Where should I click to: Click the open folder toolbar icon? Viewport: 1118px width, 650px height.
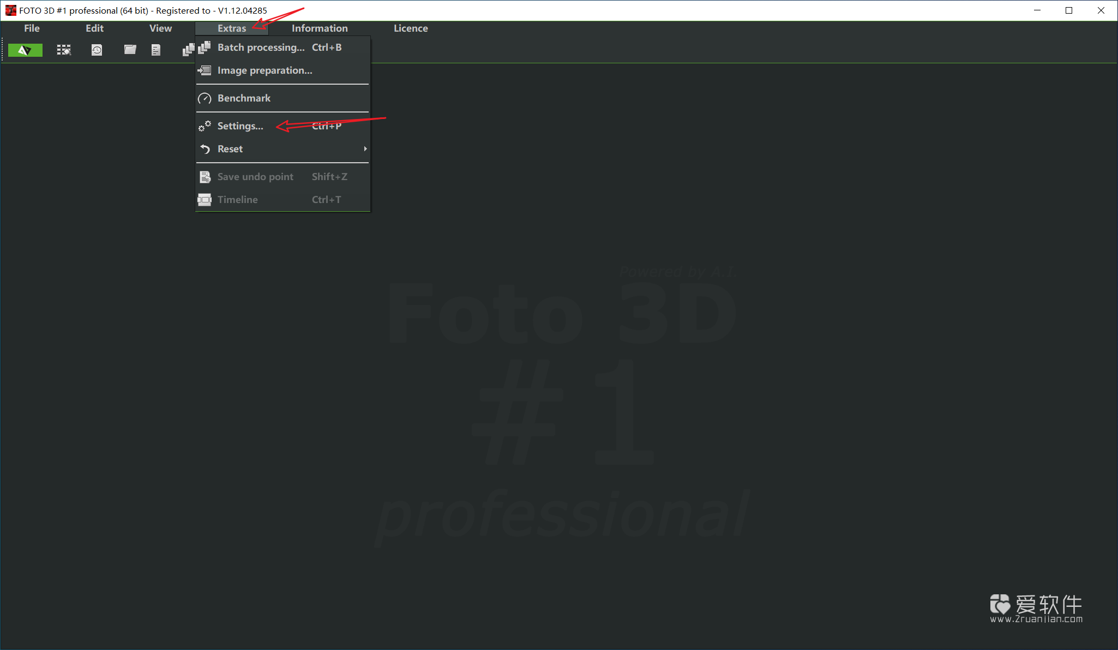click(130, 50)
